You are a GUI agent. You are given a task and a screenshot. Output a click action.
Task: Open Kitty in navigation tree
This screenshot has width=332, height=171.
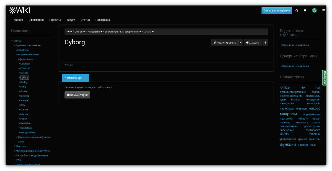[x=23, y=105]
